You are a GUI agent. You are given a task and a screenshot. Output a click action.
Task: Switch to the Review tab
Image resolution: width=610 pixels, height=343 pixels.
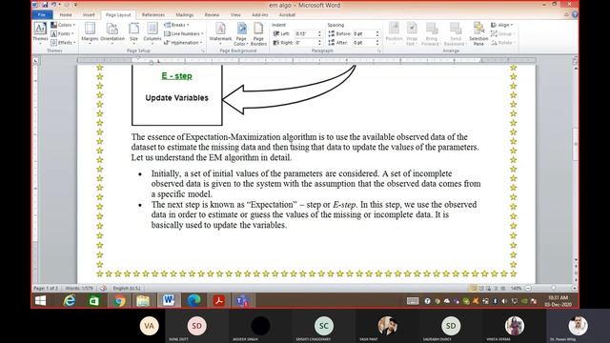pos(212,15)
